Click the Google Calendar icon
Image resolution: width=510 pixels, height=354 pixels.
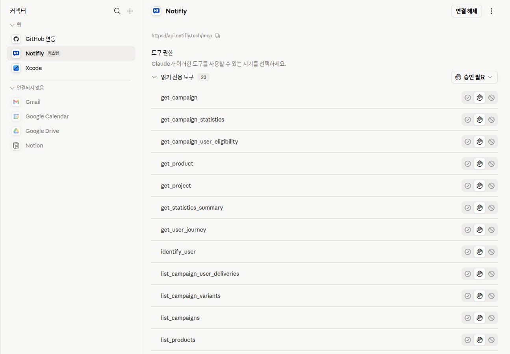pos(16,116)
